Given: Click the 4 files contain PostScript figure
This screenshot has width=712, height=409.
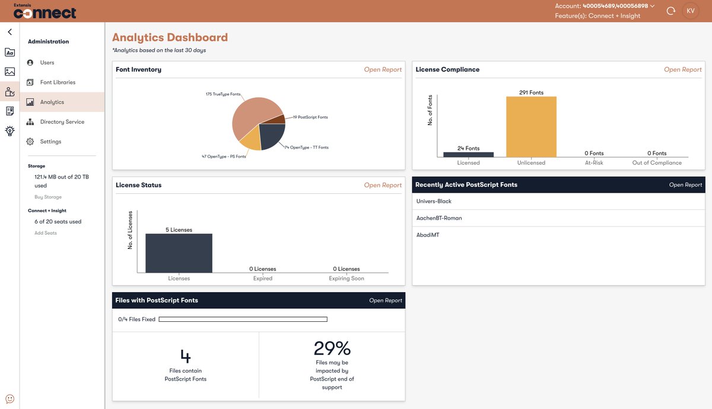Looking at the screenshot, I should point(186,356).
